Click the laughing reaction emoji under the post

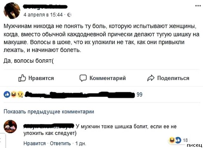click(14, 94)
